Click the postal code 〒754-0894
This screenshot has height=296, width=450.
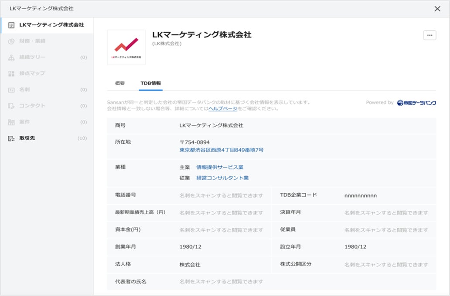click(194, 142)
